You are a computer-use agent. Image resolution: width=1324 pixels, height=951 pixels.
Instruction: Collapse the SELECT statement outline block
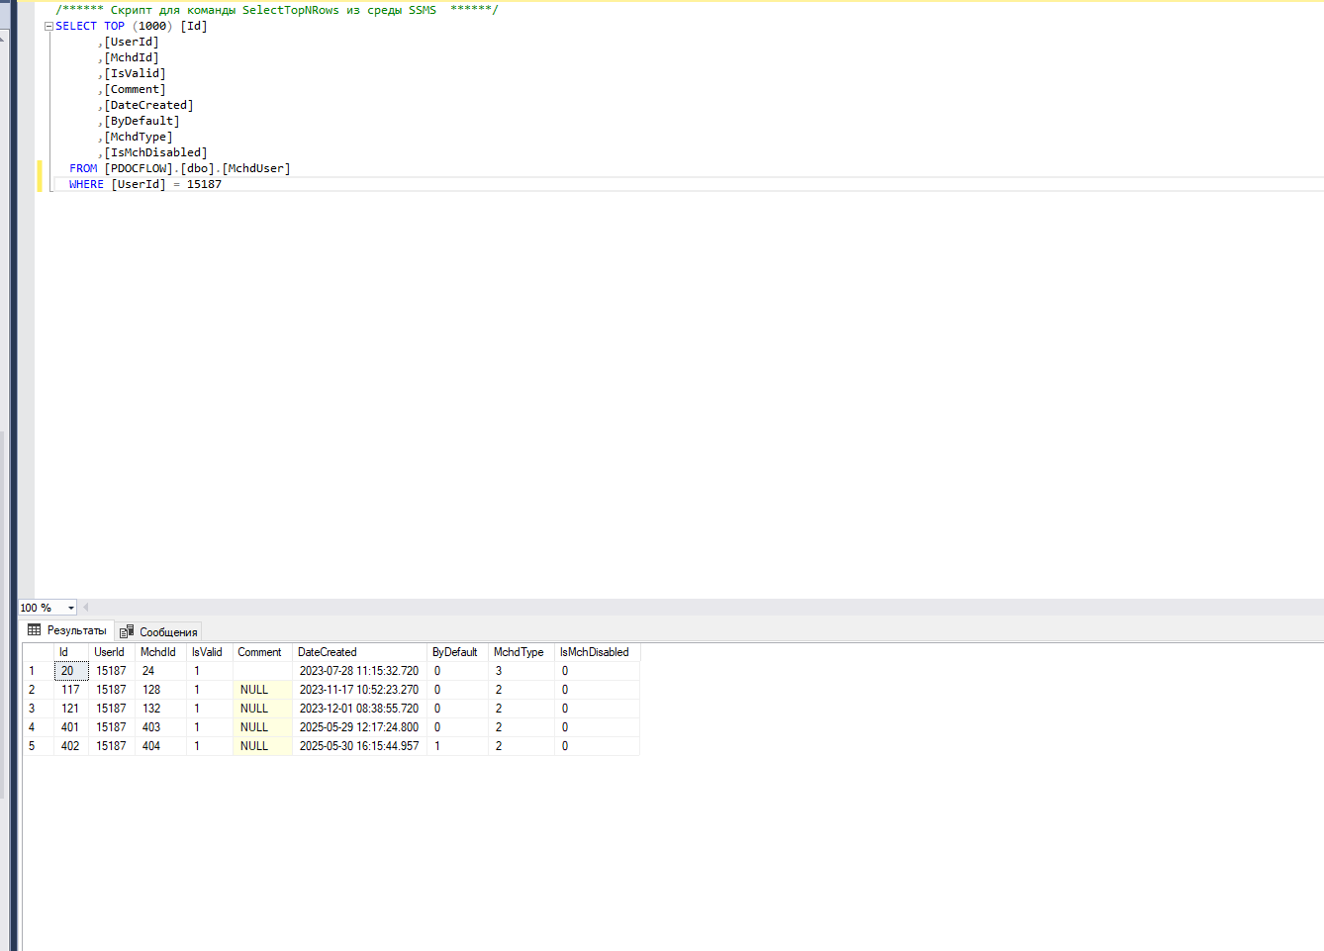(48, 27)
